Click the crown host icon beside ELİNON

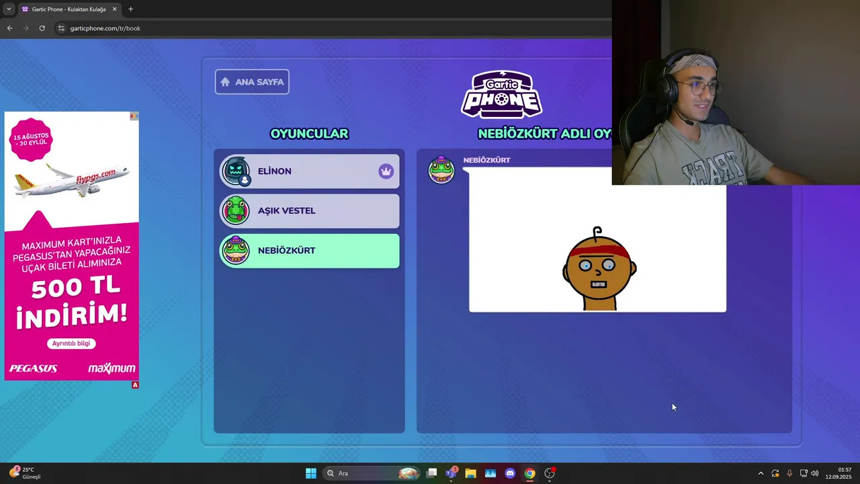[386, 171]
